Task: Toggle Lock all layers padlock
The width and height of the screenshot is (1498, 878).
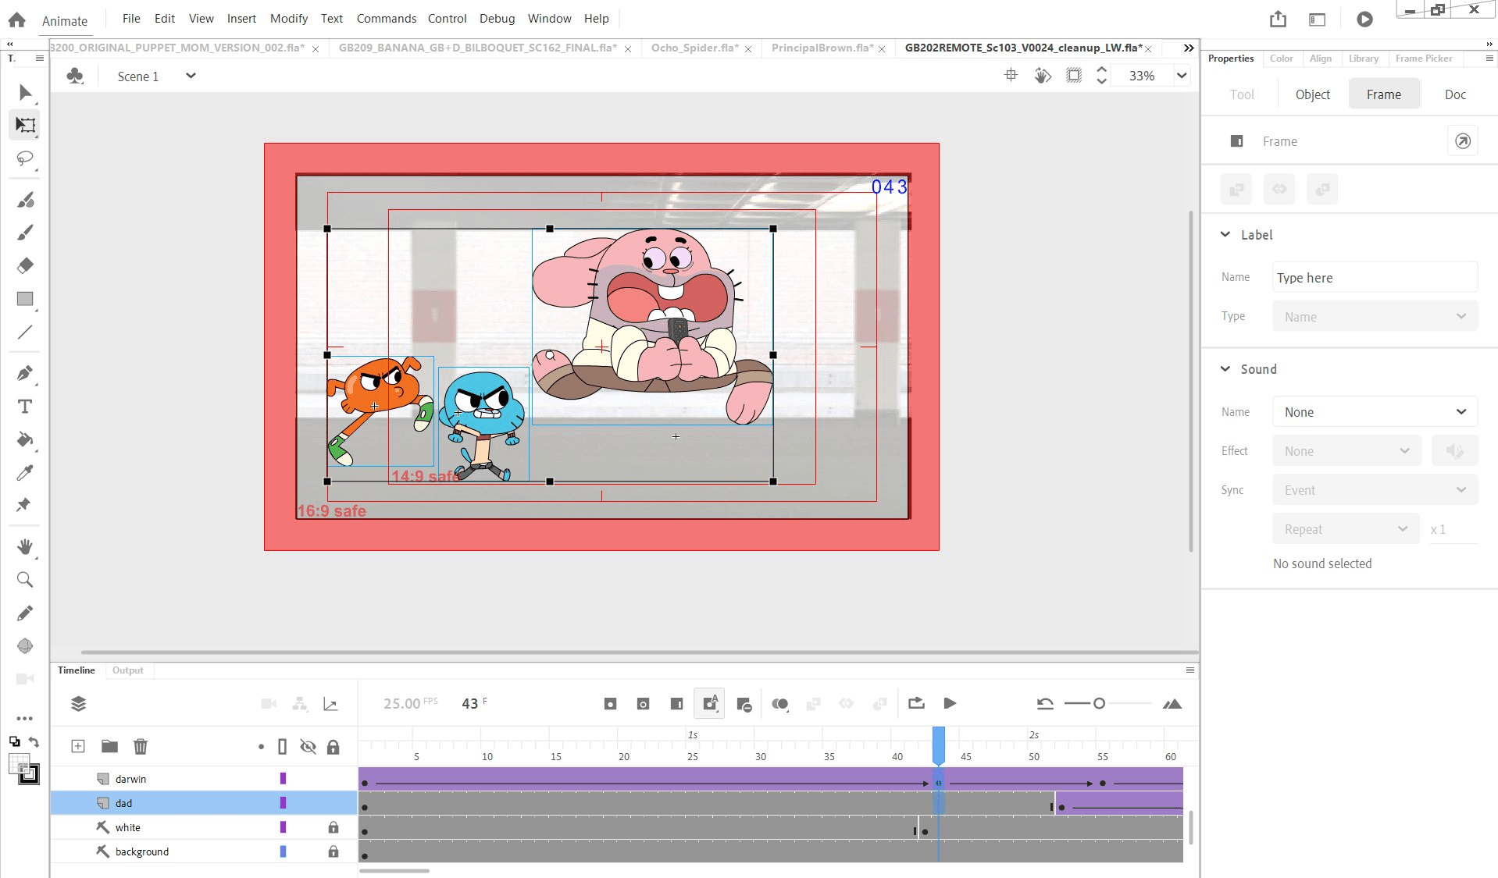Action: [x=333, y=747]
